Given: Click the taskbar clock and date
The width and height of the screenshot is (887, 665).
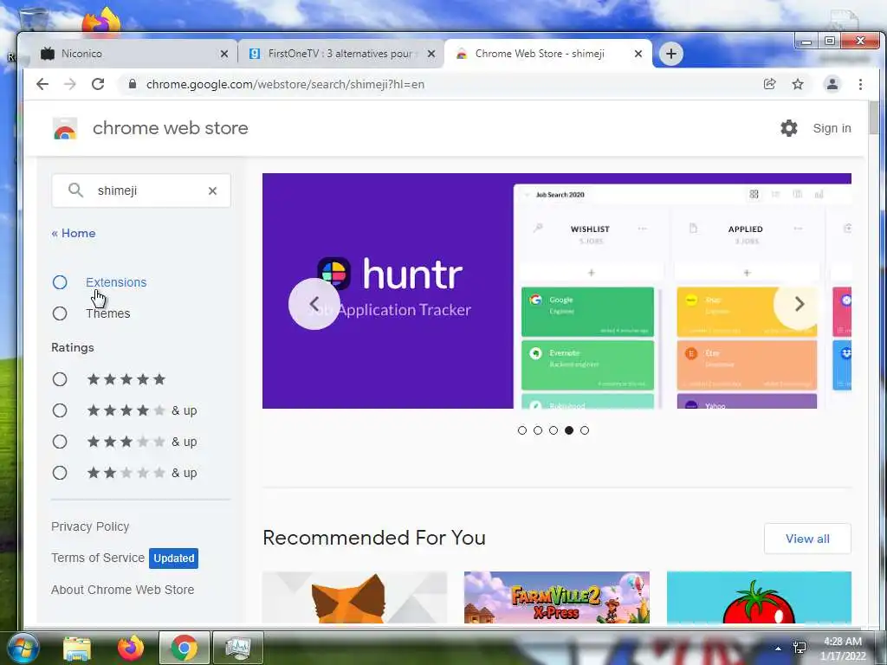Looking at the screenshot, I should click(x=843, y=649).
